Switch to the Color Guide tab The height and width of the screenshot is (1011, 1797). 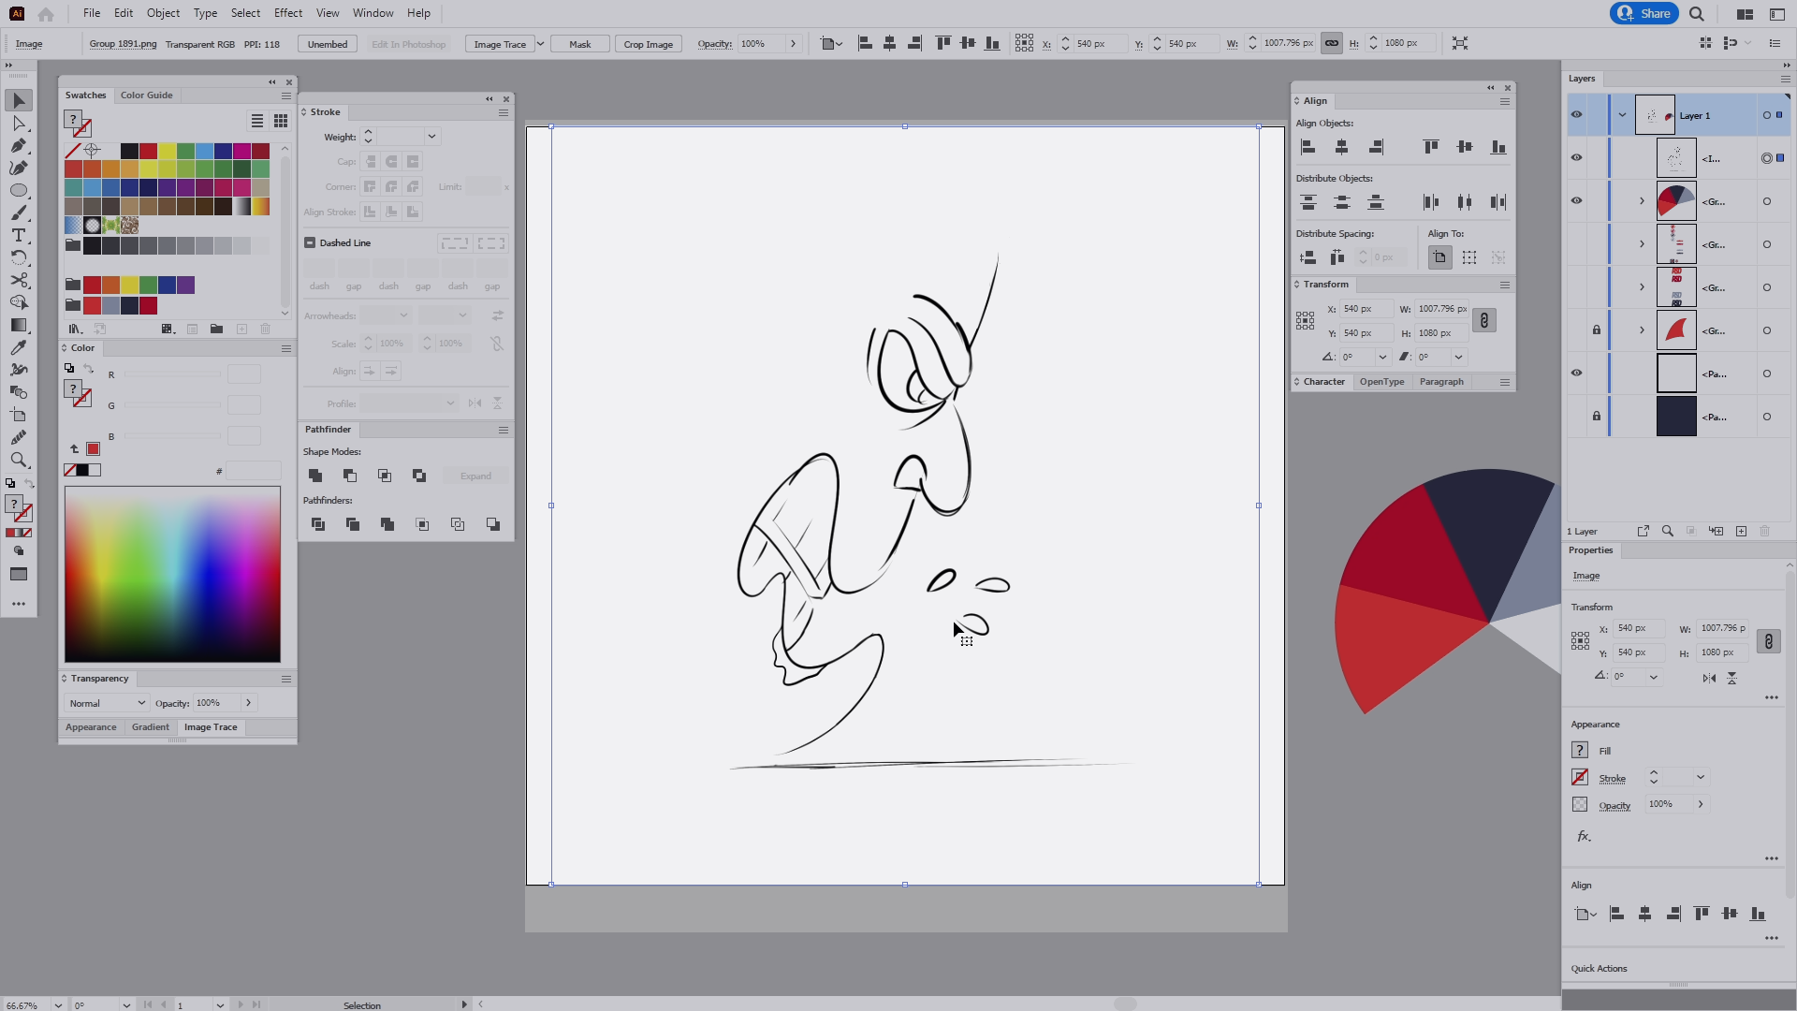pyautogui.click(x=146, y=95)
